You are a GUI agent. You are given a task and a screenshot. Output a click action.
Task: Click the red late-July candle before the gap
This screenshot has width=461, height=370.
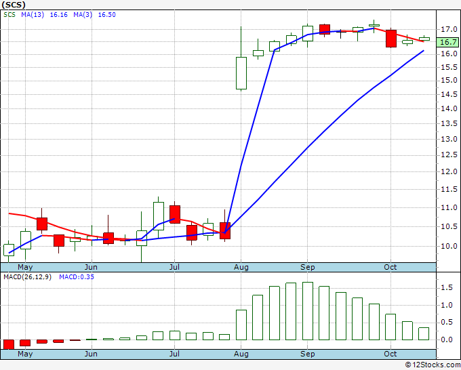(225, 230)
